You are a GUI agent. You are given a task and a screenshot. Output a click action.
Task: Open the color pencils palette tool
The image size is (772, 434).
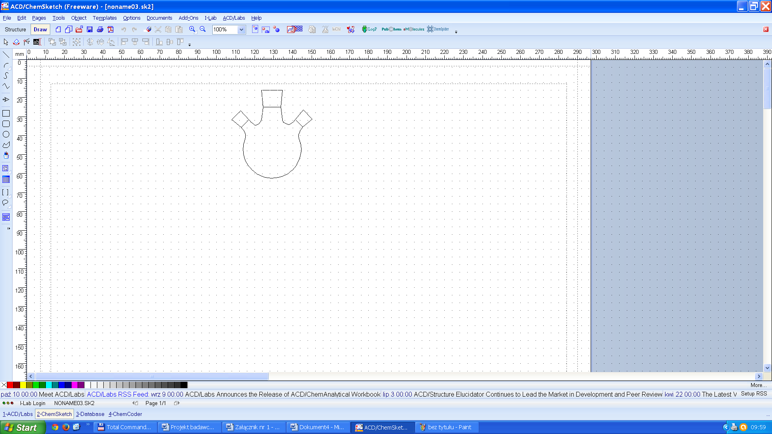pyautogui.click(x=6, y=155)
